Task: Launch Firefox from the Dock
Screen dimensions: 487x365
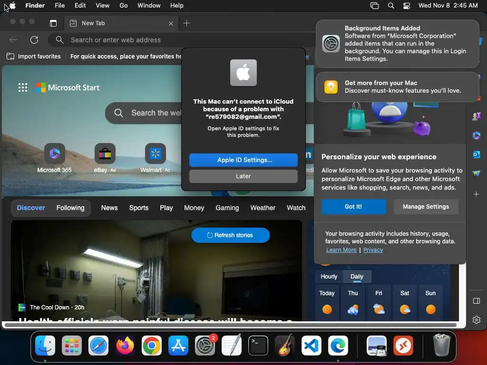Action: (x=125, y=346)
